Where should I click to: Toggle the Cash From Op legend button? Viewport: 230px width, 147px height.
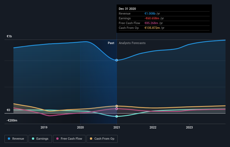click(x=102, y=139)
